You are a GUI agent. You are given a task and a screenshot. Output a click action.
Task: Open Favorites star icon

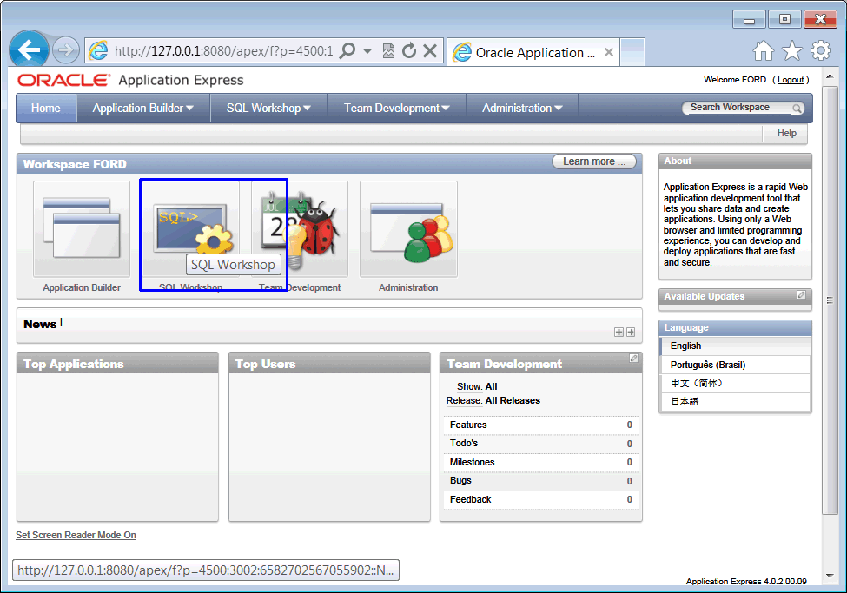point(792,50)
